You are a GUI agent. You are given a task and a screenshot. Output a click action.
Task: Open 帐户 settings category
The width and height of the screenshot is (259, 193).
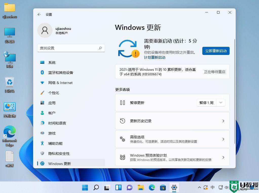pos(71,113)
